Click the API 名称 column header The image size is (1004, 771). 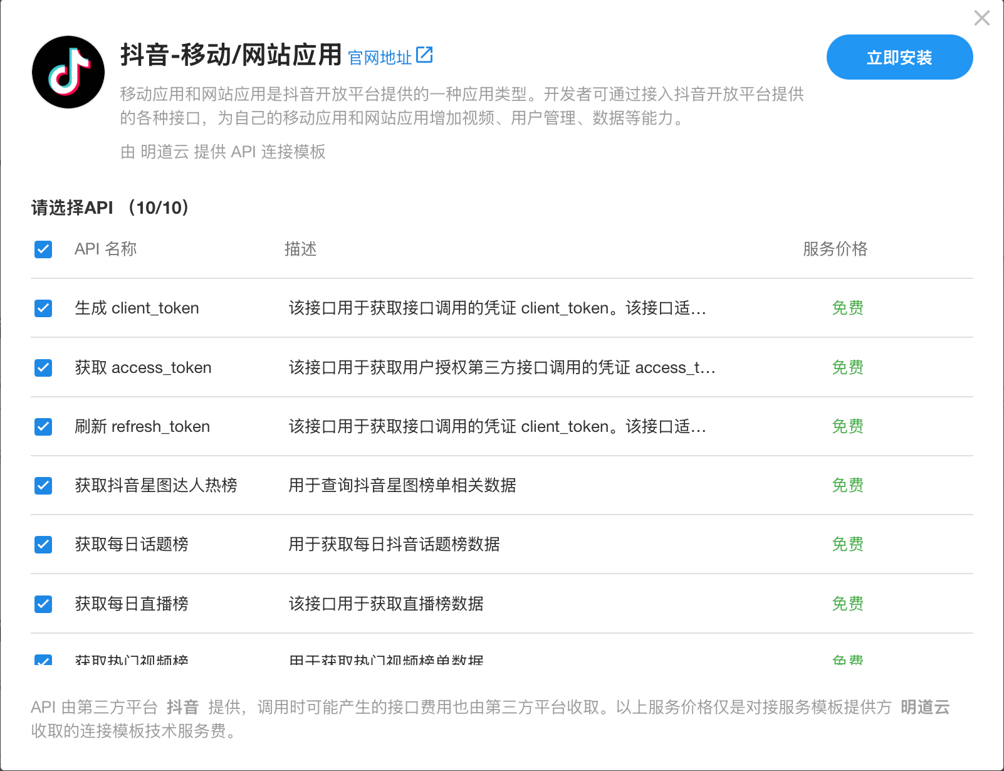[105, 249]
